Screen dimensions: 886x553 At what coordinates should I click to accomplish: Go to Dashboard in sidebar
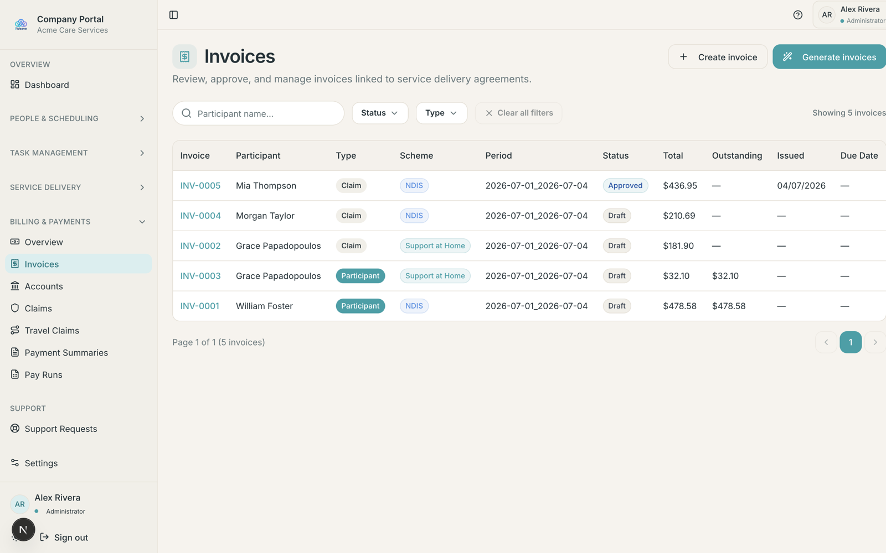(78, 85)
